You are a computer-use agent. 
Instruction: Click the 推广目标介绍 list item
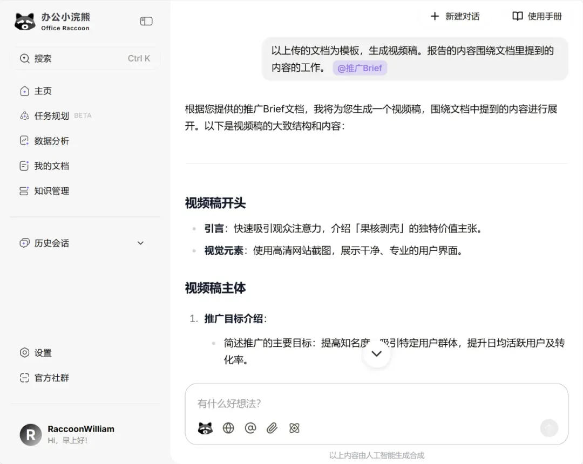coord(235,319)
